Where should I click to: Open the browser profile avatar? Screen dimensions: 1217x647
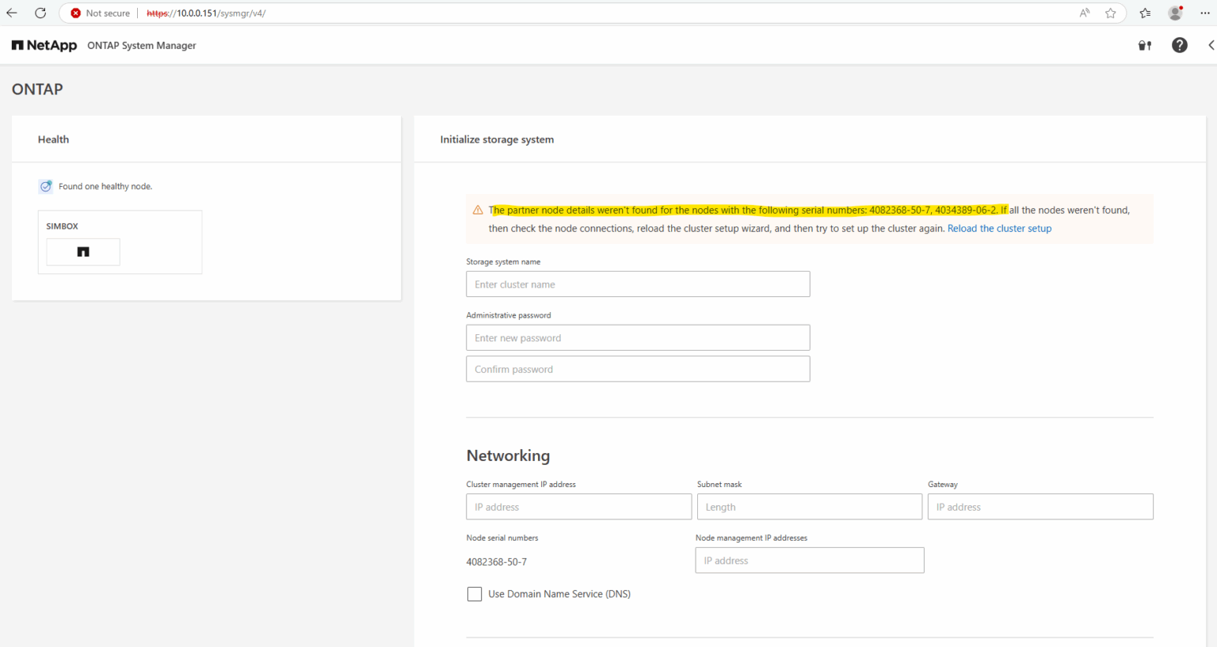tap(1174, 13)
